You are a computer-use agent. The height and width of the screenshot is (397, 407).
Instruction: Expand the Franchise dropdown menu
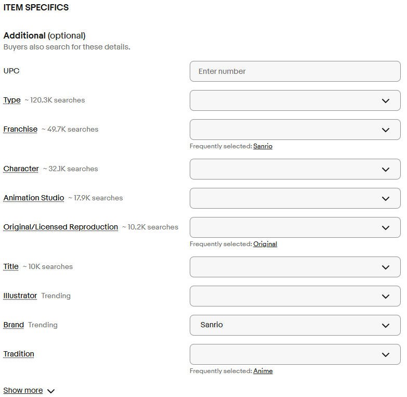click(295, 130)
